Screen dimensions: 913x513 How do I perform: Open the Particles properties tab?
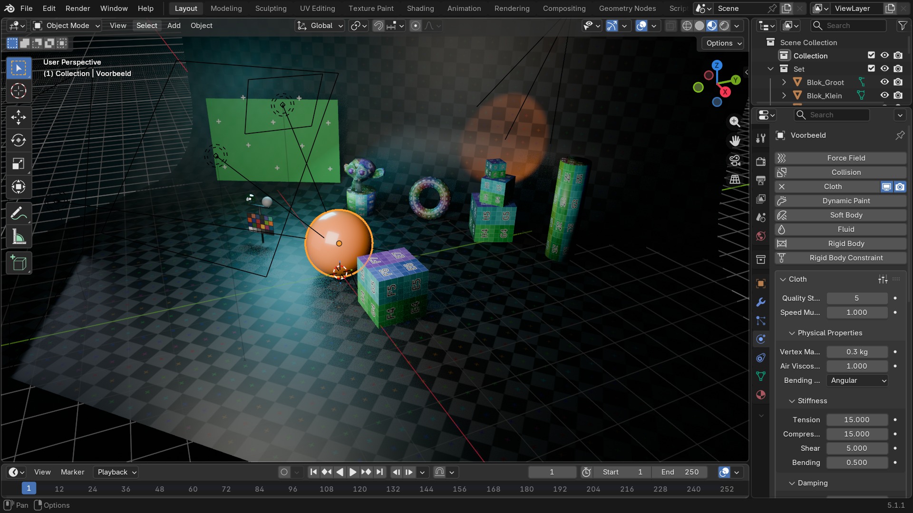point(761,321)
